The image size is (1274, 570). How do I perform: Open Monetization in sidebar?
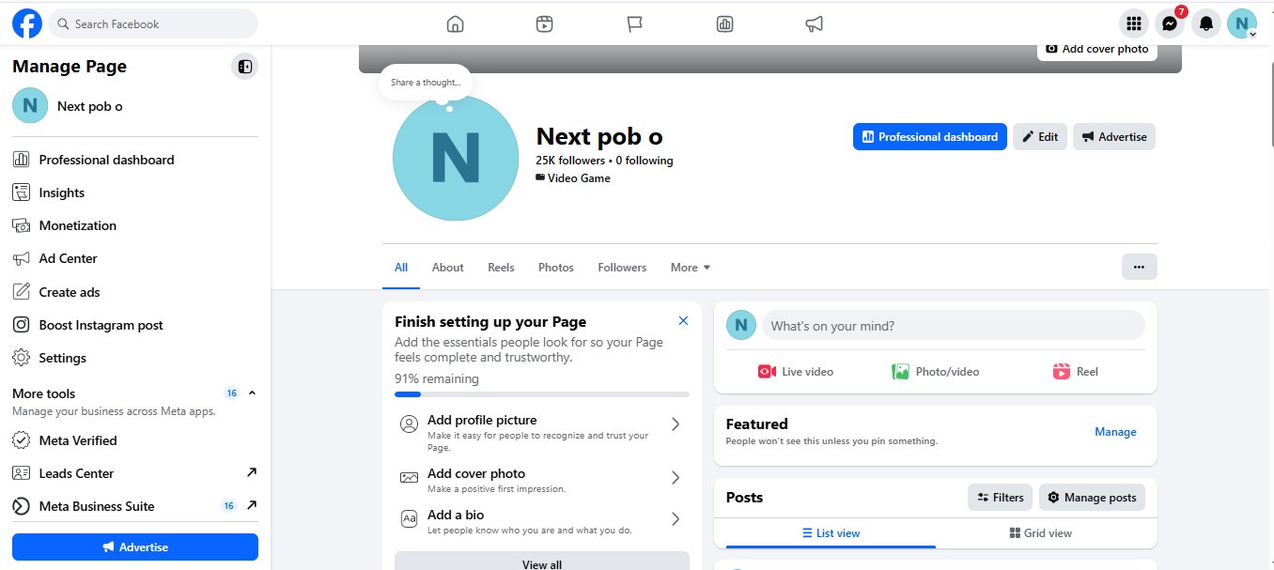point(134,225)
